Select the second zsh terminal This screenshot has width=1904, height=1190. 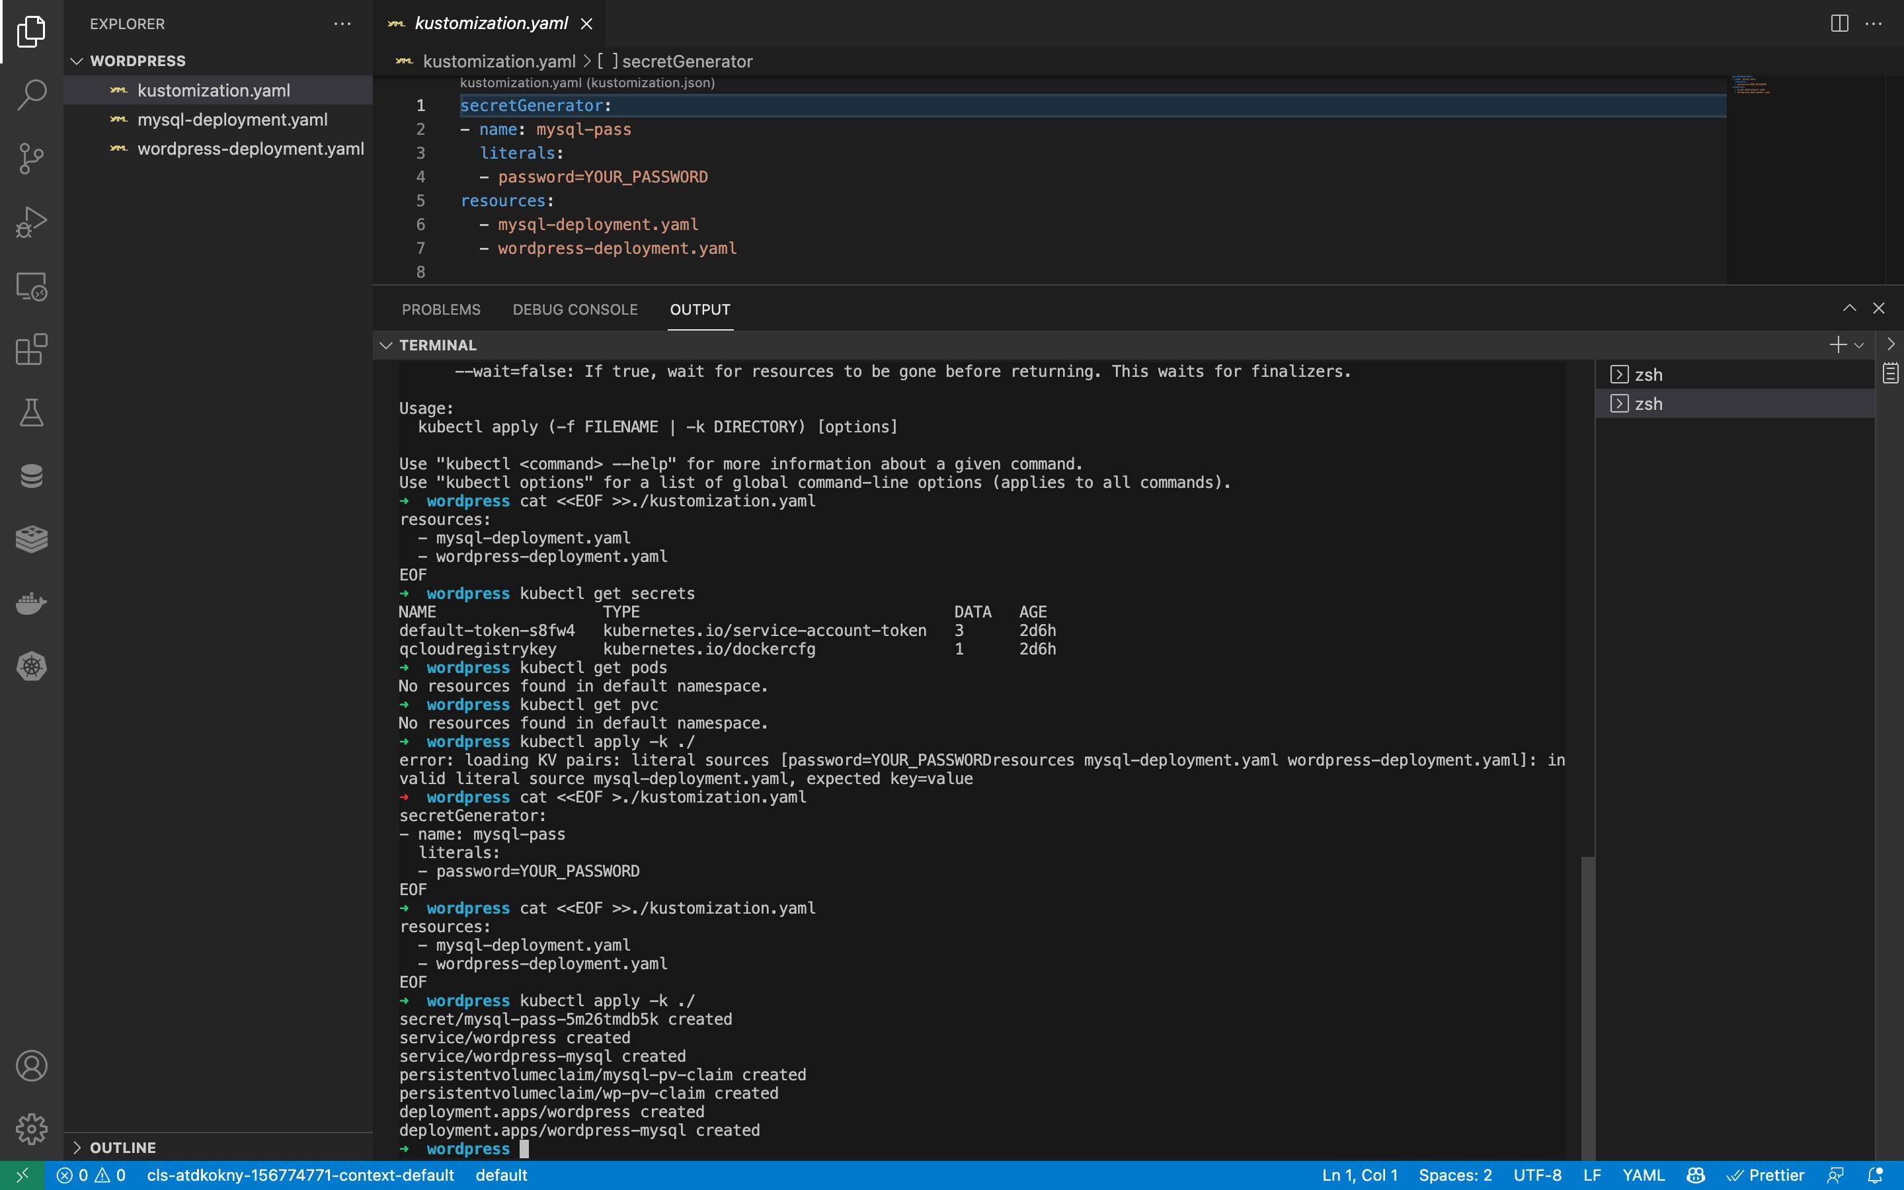point(1735,404)
